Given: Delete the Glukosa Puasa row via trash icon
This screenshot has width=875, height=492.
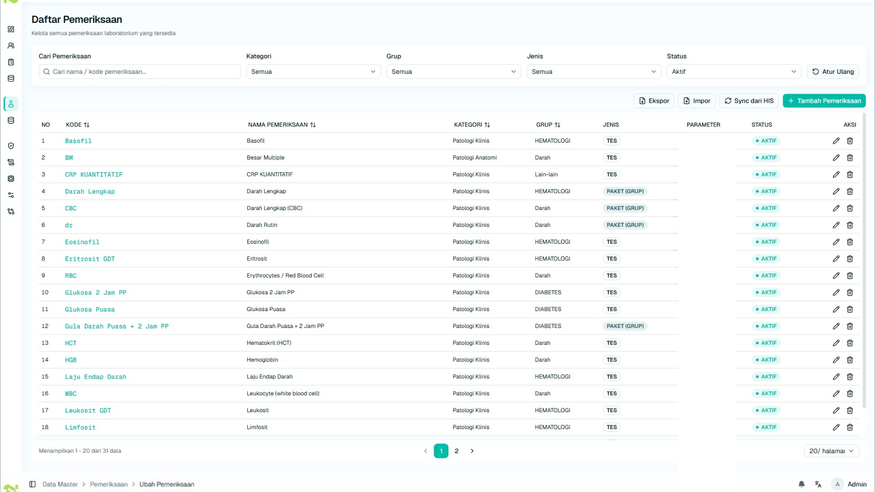Looking at the screenshot, I should tap(850, 309).
